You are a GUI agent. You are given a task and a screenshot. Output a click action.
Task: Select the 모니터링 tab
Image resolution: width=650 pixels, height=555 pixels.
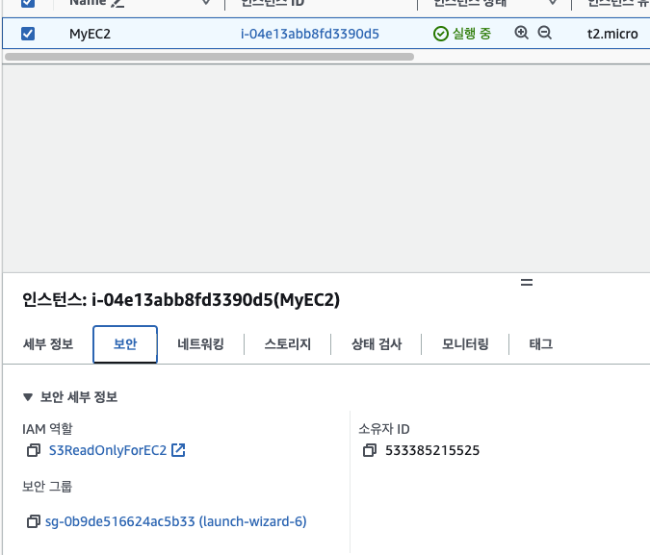point(465,344)
